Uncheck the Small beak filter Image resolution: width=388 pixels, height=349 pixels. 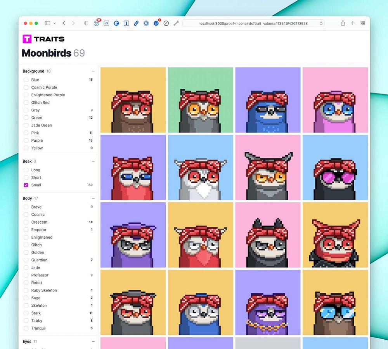pyautogui.click(x=26, y=185)
